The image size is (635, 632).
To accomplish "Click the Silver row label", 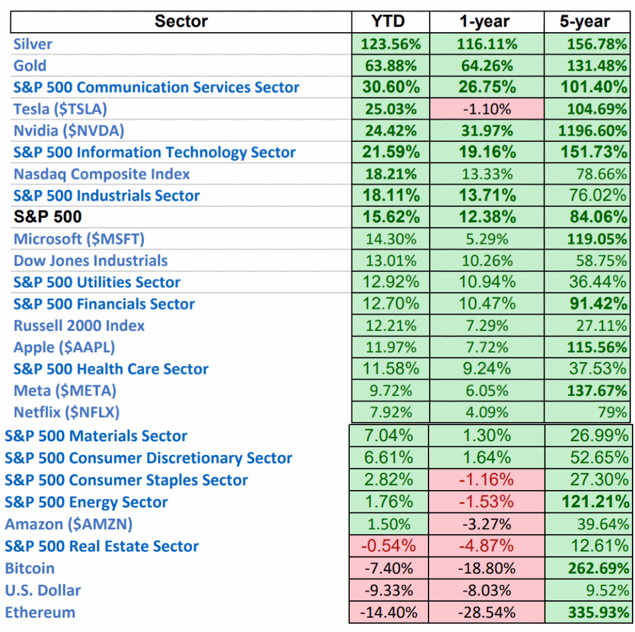I will [x=33, y=44].
